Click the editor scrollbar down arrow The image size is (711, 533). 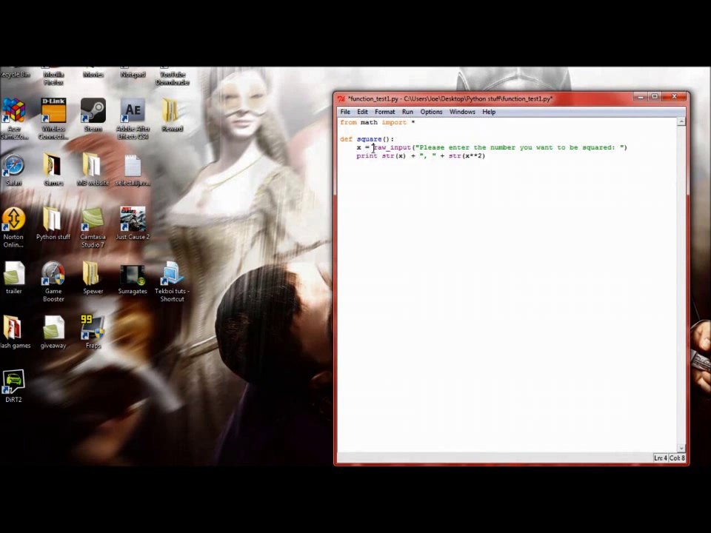coord(681,448)
